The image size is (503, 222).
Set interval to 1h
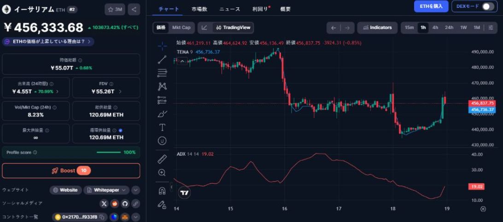point(423,28)
